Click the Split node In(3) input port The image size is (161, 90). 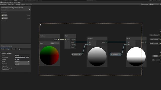click(66, 39)
